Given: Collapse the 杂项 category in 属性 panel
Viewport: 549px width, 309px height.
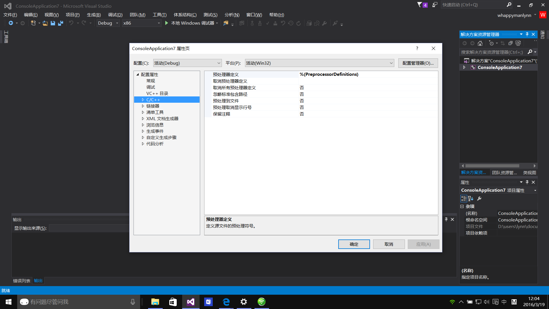Looking at the screenshot, I should click(462, 206).
